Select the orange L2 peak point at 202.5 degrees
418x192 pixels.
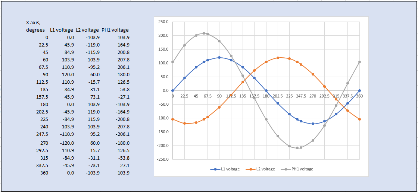[x=278, y=58]
